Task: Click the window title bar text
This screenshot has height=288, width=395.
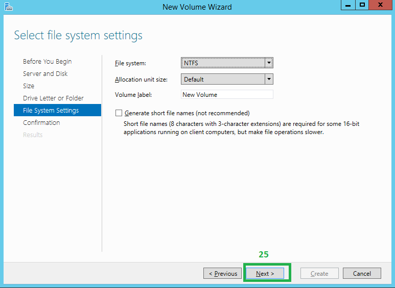Action: pos(197,7)
